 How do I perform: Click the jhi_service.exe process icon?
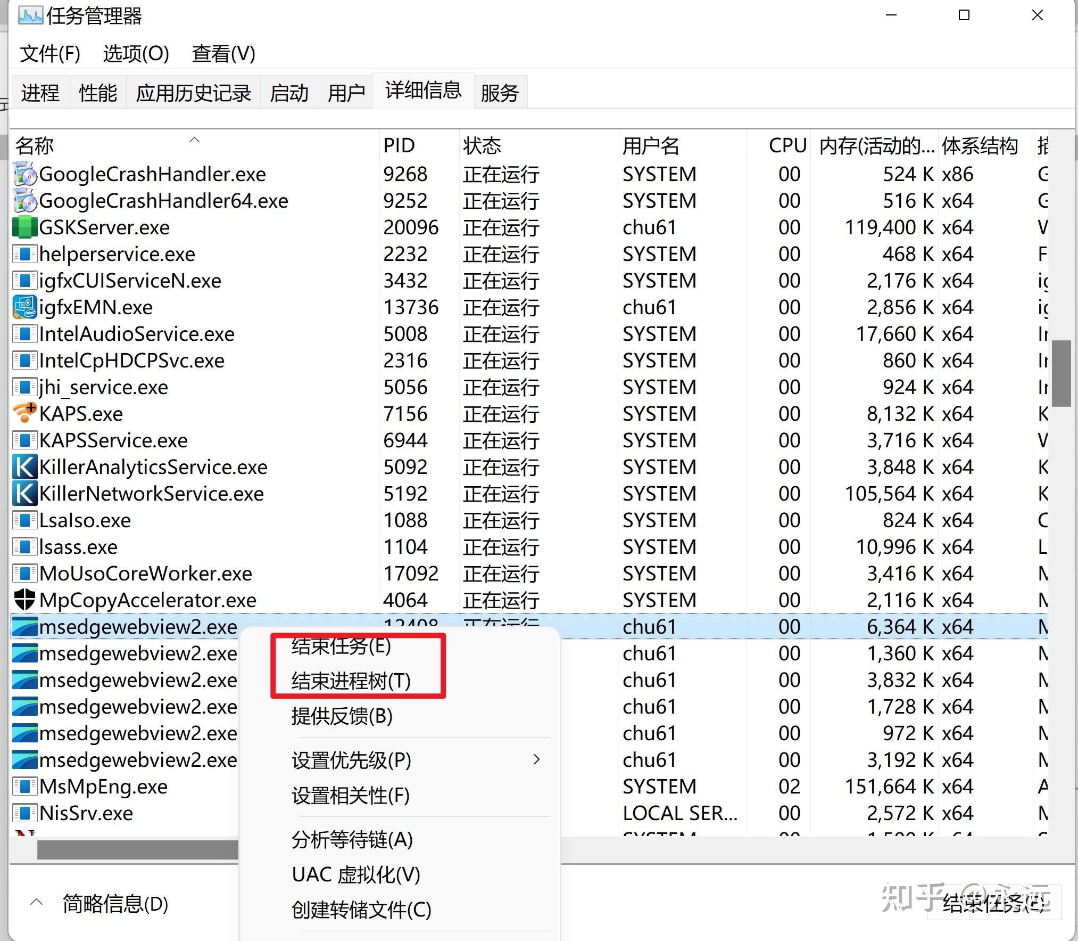pos(24,387)
